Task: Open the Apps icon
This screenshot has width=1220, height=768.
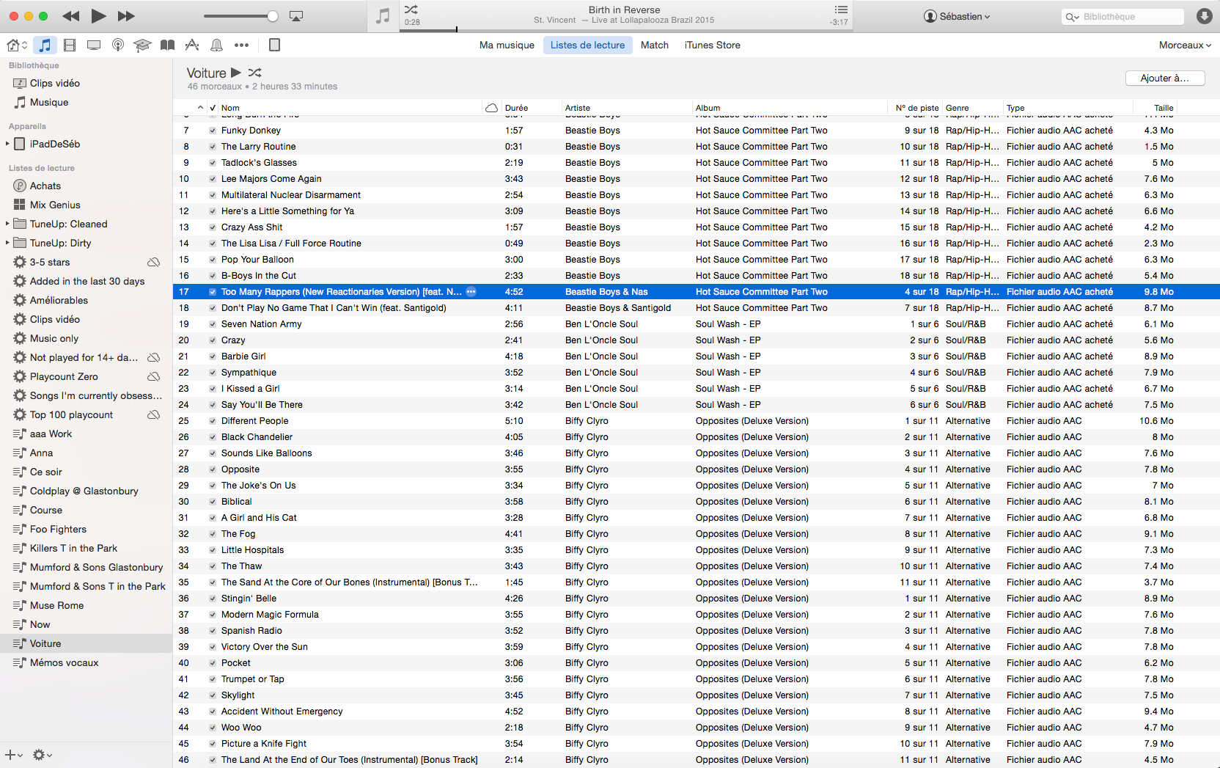Action: (192, 45)
